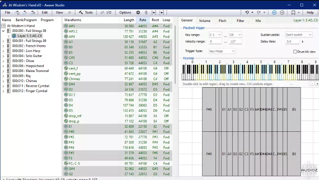Click the Navigate Back circle arrow
This screenshot has height=180, width=319.
(x=274, y=13)
